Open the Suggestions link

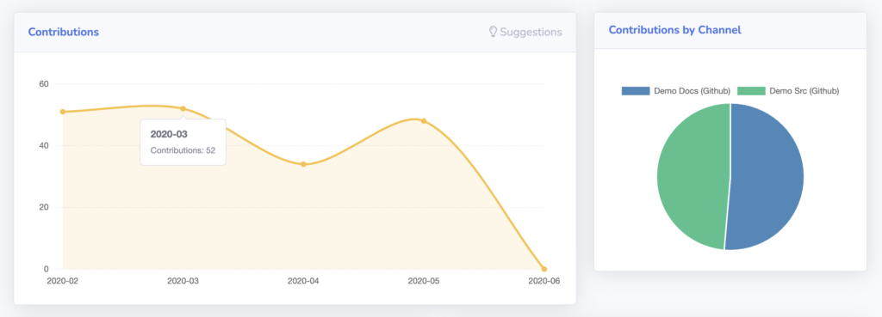coord(525,32)
